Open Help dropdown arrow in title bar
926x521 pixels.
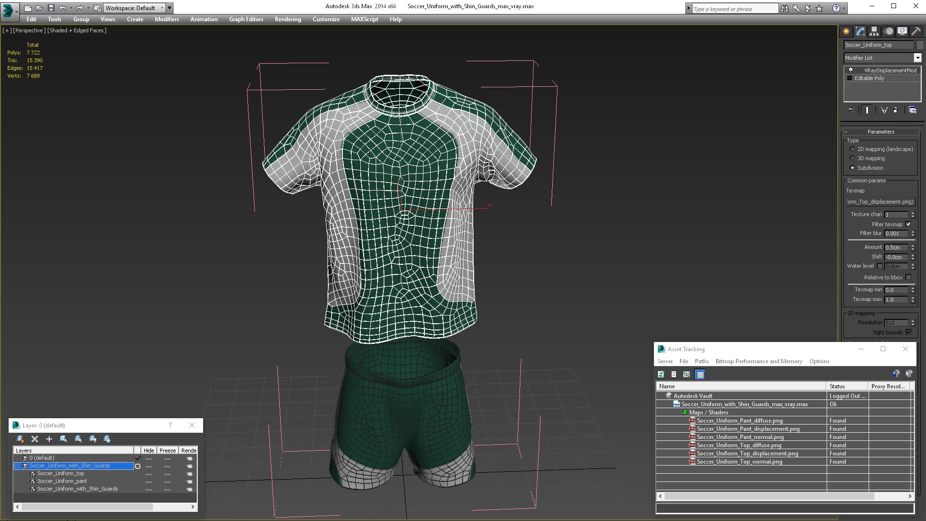point(844,8)
